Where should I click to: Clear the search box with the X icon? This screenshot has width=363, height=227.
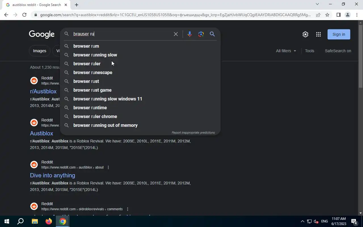[176, 34]
